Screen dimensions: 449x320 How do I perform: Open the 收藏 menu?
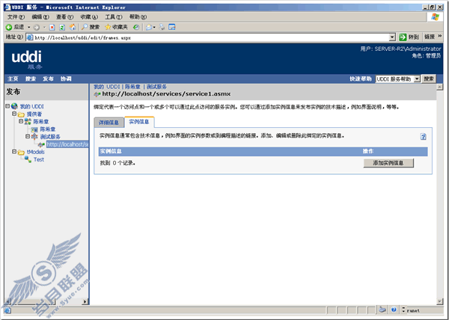89,17
